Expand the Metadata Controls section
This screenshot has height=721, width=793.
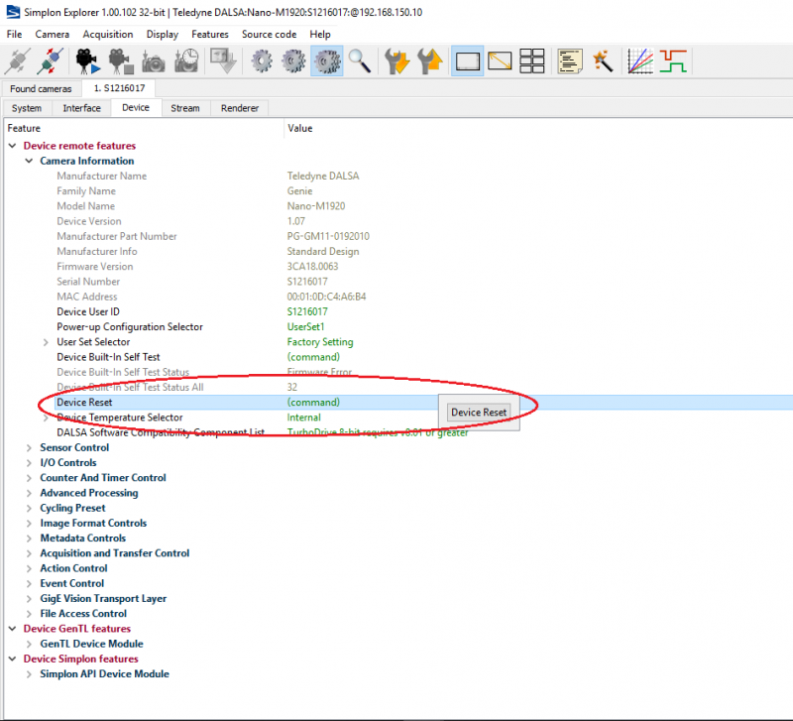point(29,539)
